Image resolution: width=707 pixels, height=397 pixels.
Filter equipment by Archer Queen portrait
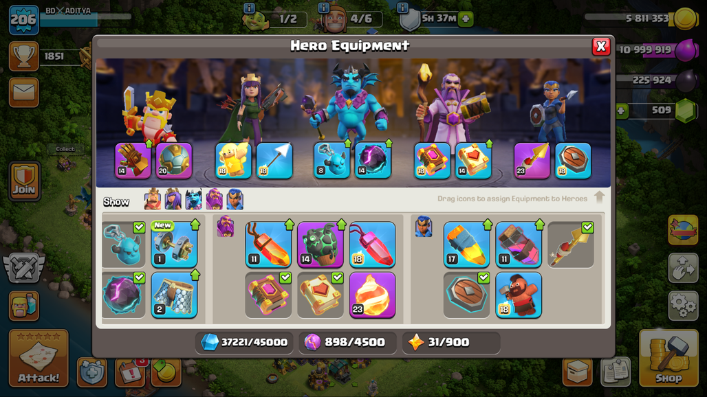coord(173,199)
